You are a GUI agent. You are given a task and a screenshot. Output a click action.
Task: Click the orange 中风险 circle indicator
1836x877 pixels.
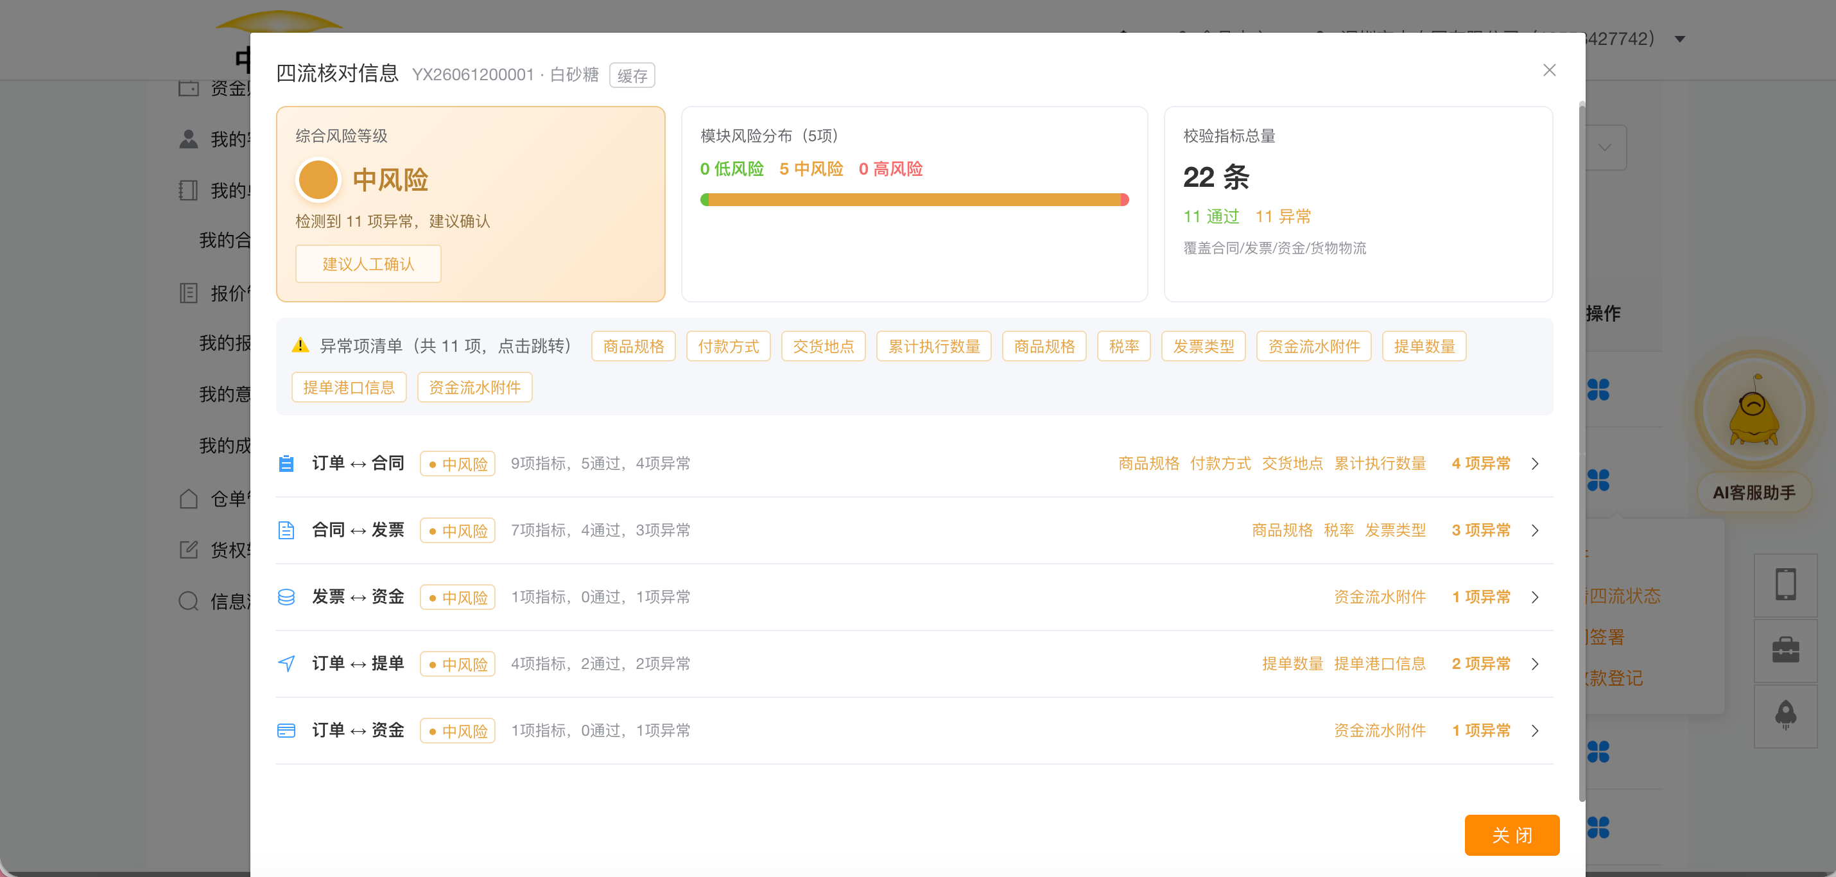coord(318,179)
